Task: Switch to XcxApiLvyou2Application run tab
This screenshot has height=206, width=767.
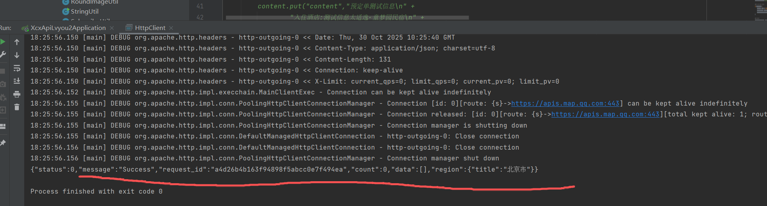Action: pyautogui.click(x=68, y=28)
